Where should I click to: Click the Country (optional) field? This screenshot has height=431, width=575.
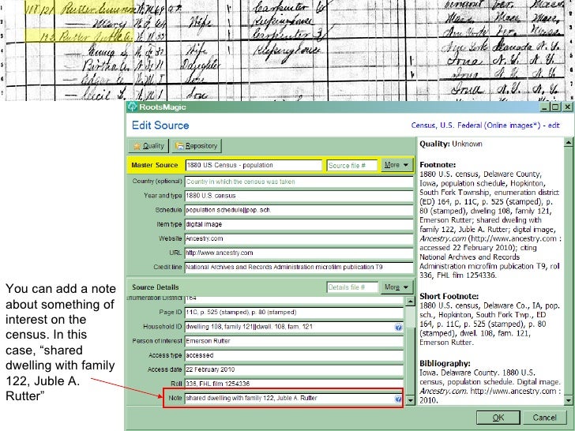point(299,182)
